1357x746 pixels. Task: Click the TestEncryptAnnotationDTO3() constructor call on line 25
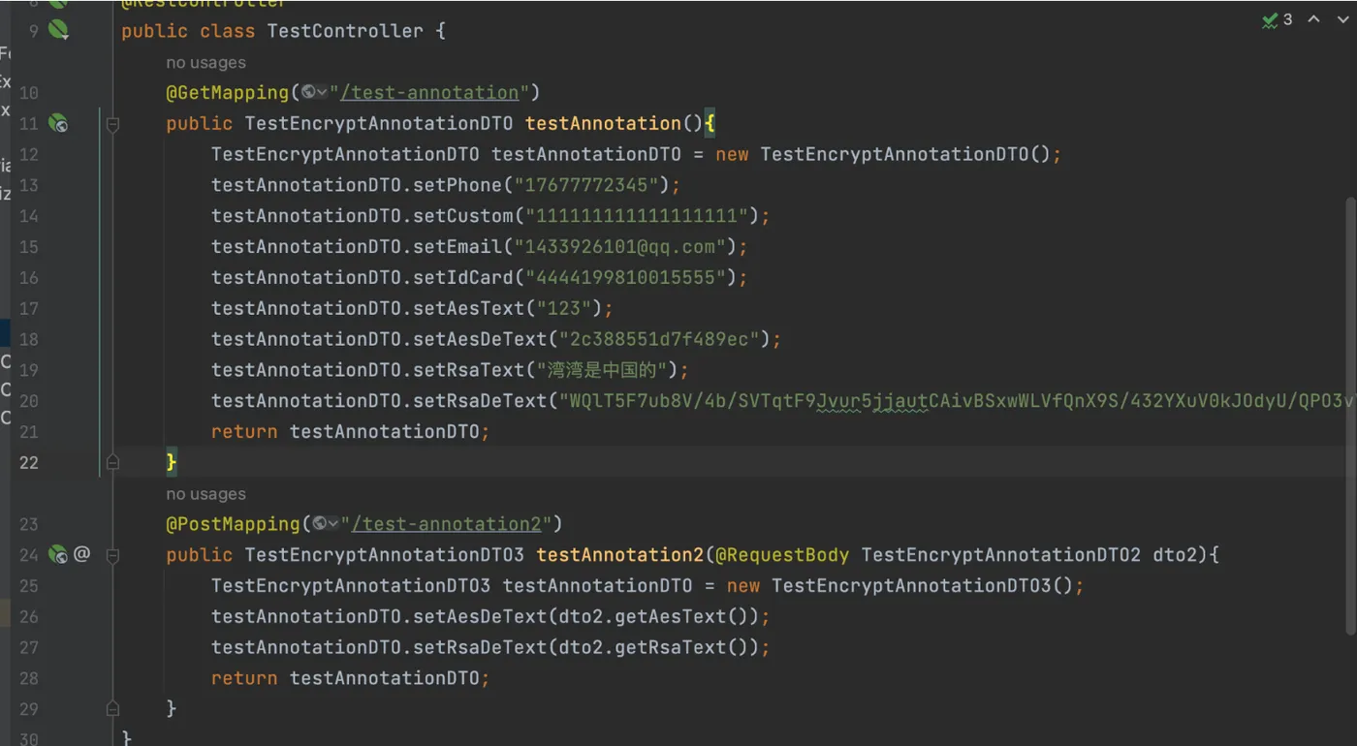click(922, 586)
